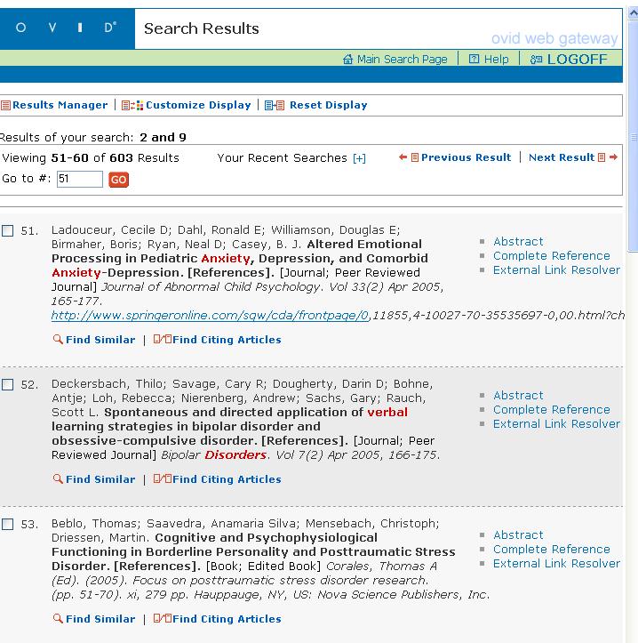Open Complete Reference for result 51
The width and height of the screenshot is (638, 643).
point(552,255)
